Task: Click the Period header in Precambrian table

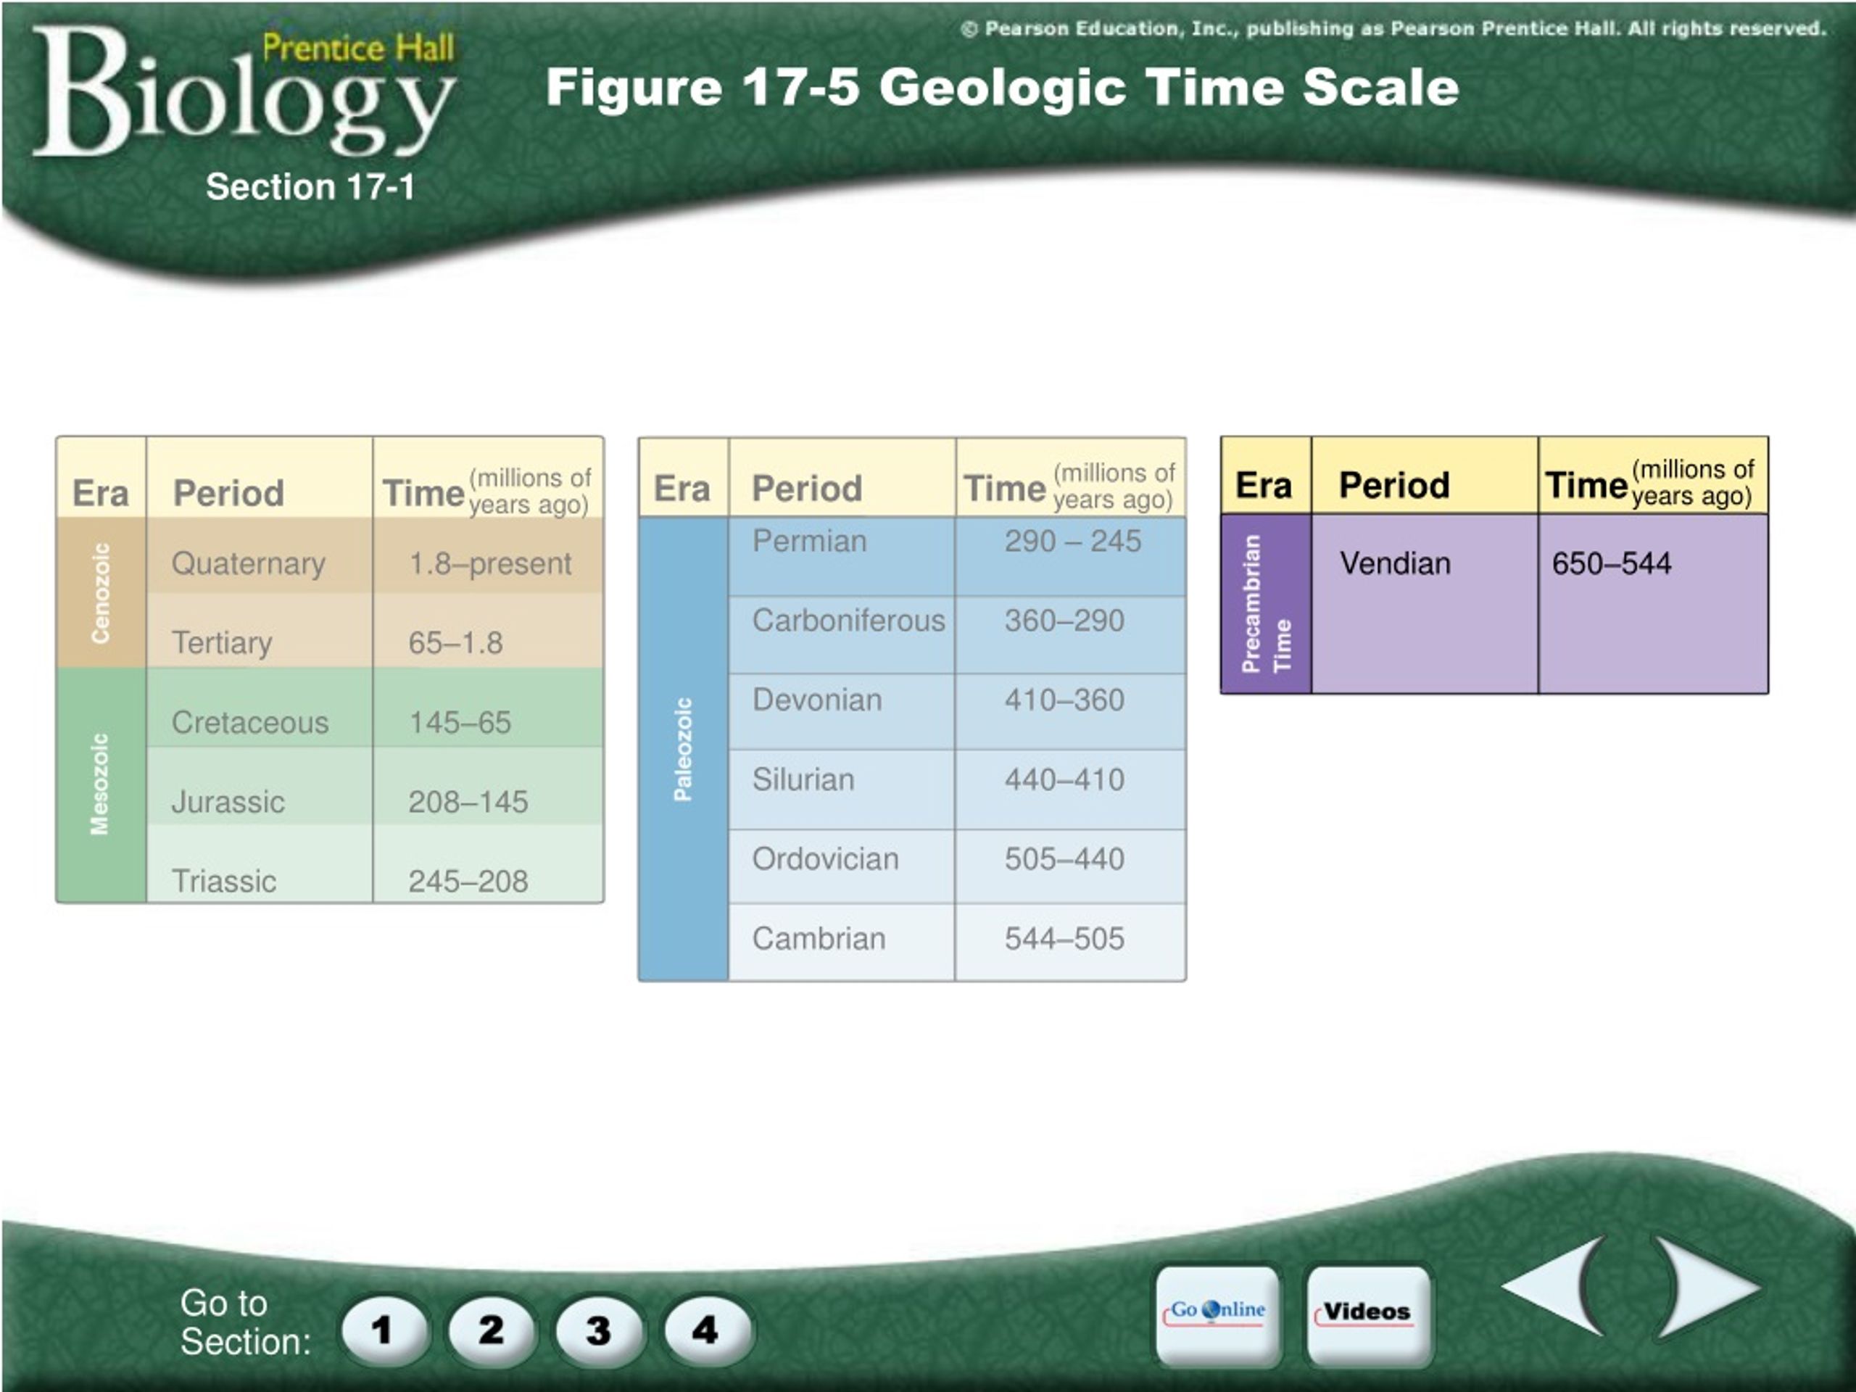Action: tap(1394, 485)
